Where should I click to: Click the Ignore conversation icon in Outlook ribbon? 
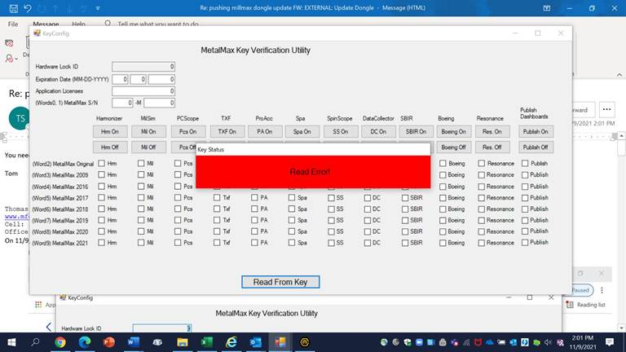pos(9,43)
